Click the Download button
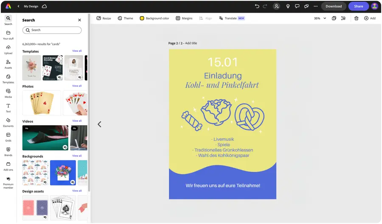 pyautogui.click(x=334, y=6)
